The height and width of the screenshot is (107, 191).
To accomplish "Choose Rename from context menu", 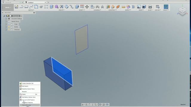I will (30, 92).
